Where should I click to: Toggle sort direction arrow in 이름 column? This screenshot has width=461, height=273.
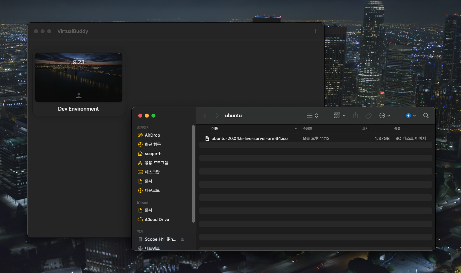point(296,128)
